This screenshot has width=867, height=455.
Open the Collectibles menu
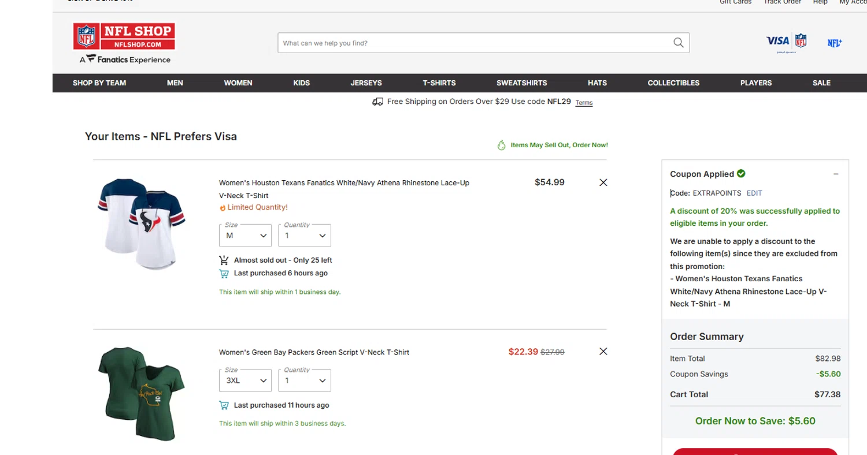pyautogui.click(x=674, y=83)
